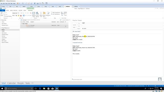Click the Send button in reply pane

[74, 26]
